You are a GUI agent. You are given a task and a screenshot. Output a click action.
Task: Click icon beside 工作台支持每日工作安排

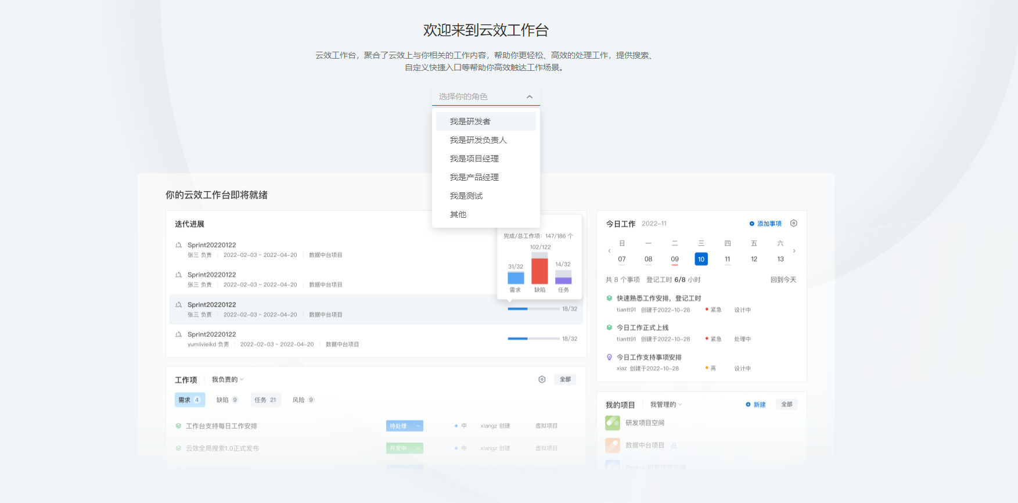point(178,426)
